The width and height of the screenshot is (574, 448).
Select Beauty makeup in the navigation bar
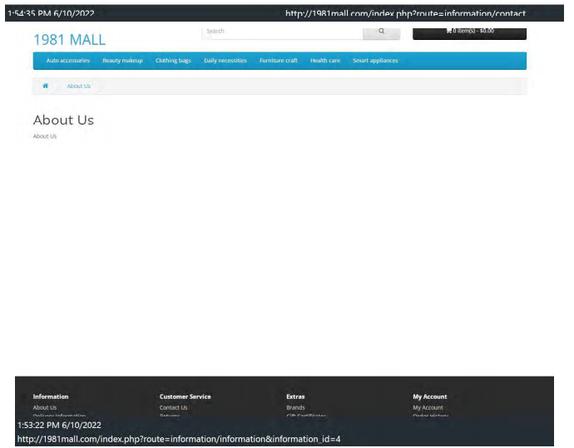(x=122, y=61)
